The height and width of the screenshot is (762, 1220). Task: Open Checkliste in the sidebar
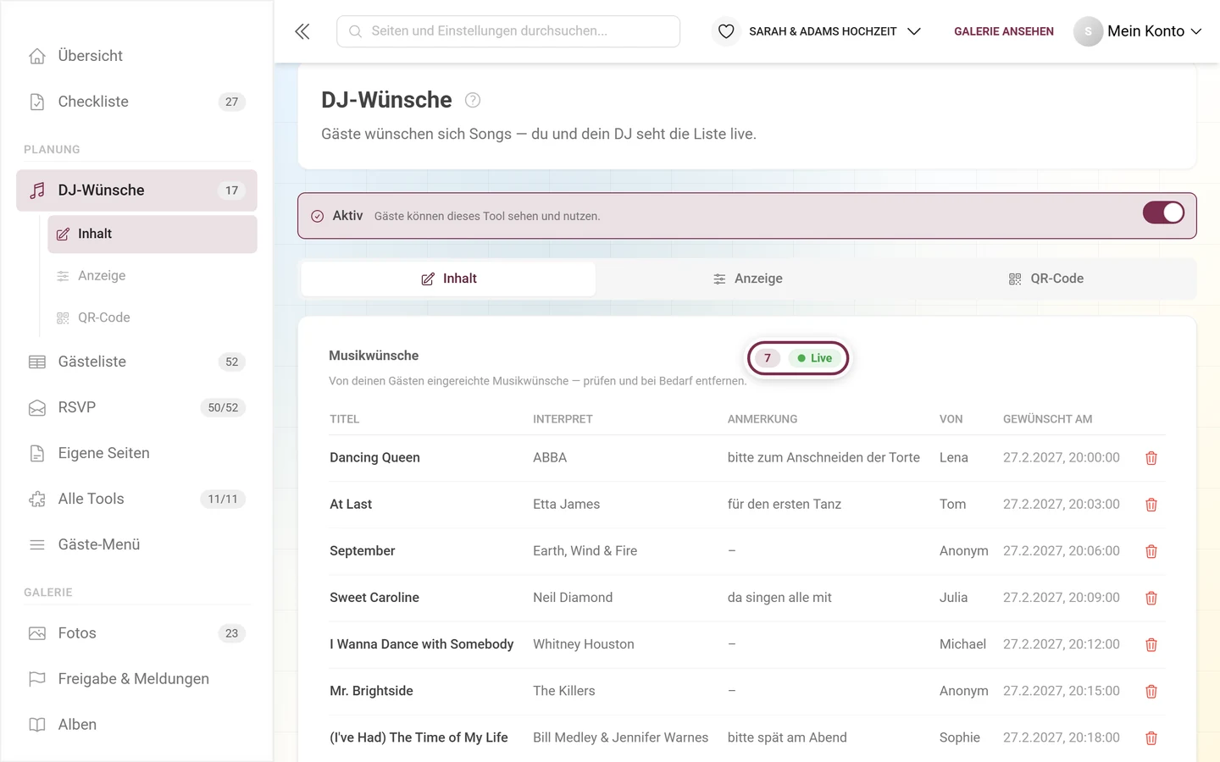(x=136, y=102)
